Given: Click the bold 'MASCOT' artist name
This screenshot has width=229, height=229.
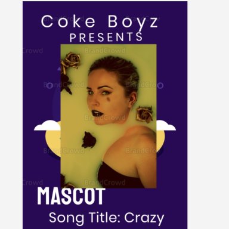Looking at the screenshot, I should pyautogui.click(x=71, y=196).
